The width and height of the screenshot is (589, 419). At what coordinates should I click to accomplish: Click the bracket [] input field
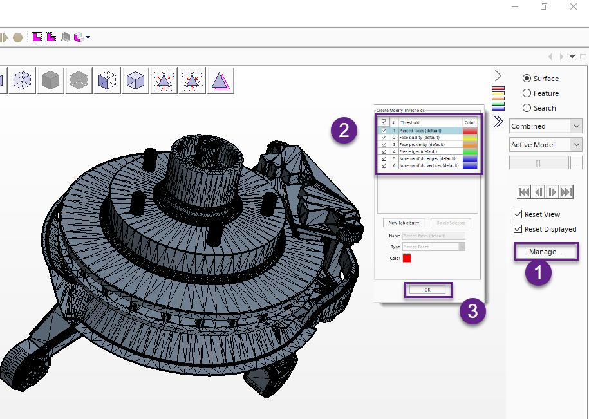(x=538, y=163)
